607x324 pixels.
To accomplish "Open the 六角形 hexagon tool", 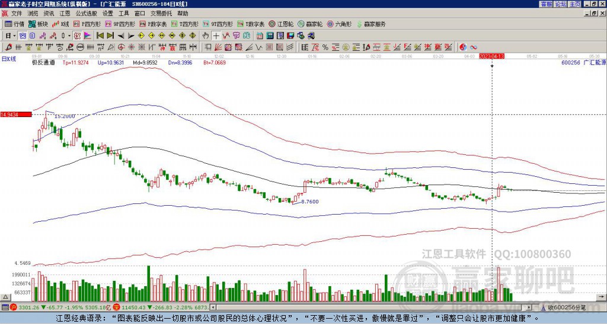I will [x=340, y=24].
